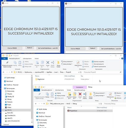The height and width of the screenshot is (128, 126).
Task: Click refresh icon beside Project6 address bar
Action: coord(81,72)
